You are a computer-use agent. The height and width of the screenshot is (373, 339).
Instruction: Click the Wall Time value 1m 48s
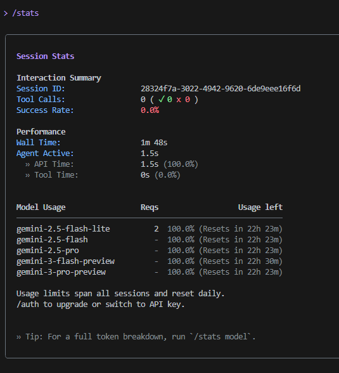click(x=154, y=143)
